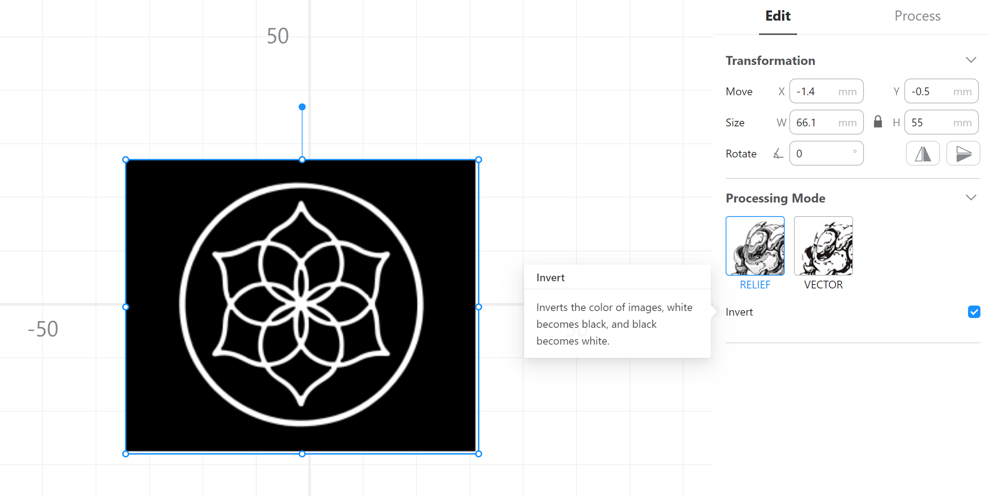Click the rotation handle above the image
The image size is (989, 496).
pos(302,107)
